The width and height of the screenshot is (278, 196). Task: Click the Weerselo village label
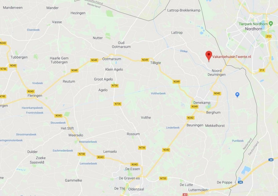click(x=76, y=135)
